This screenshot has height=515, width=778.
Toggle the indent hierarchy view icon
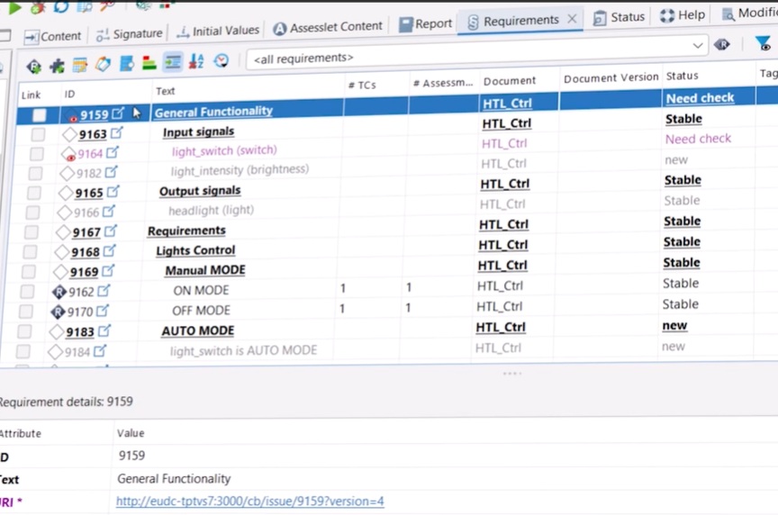(x=173, y=62)
